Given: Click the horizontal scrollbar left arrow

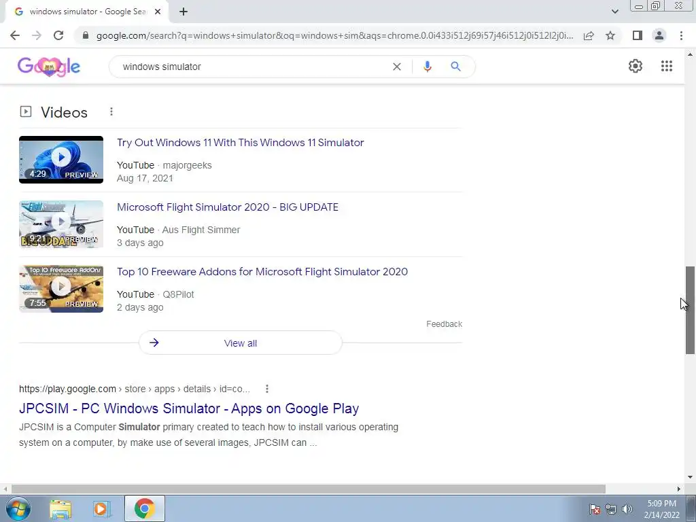Looking at the screenshot, I should [x=5, y=489].
